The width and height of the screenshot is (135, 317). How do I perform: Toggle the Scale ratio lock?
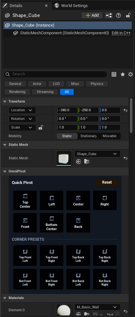pos(41,127)
